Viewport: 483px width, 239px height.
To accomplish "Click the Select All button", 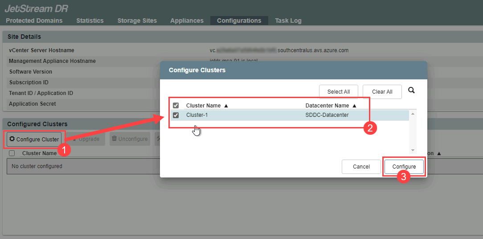I will tap(338, 91).
